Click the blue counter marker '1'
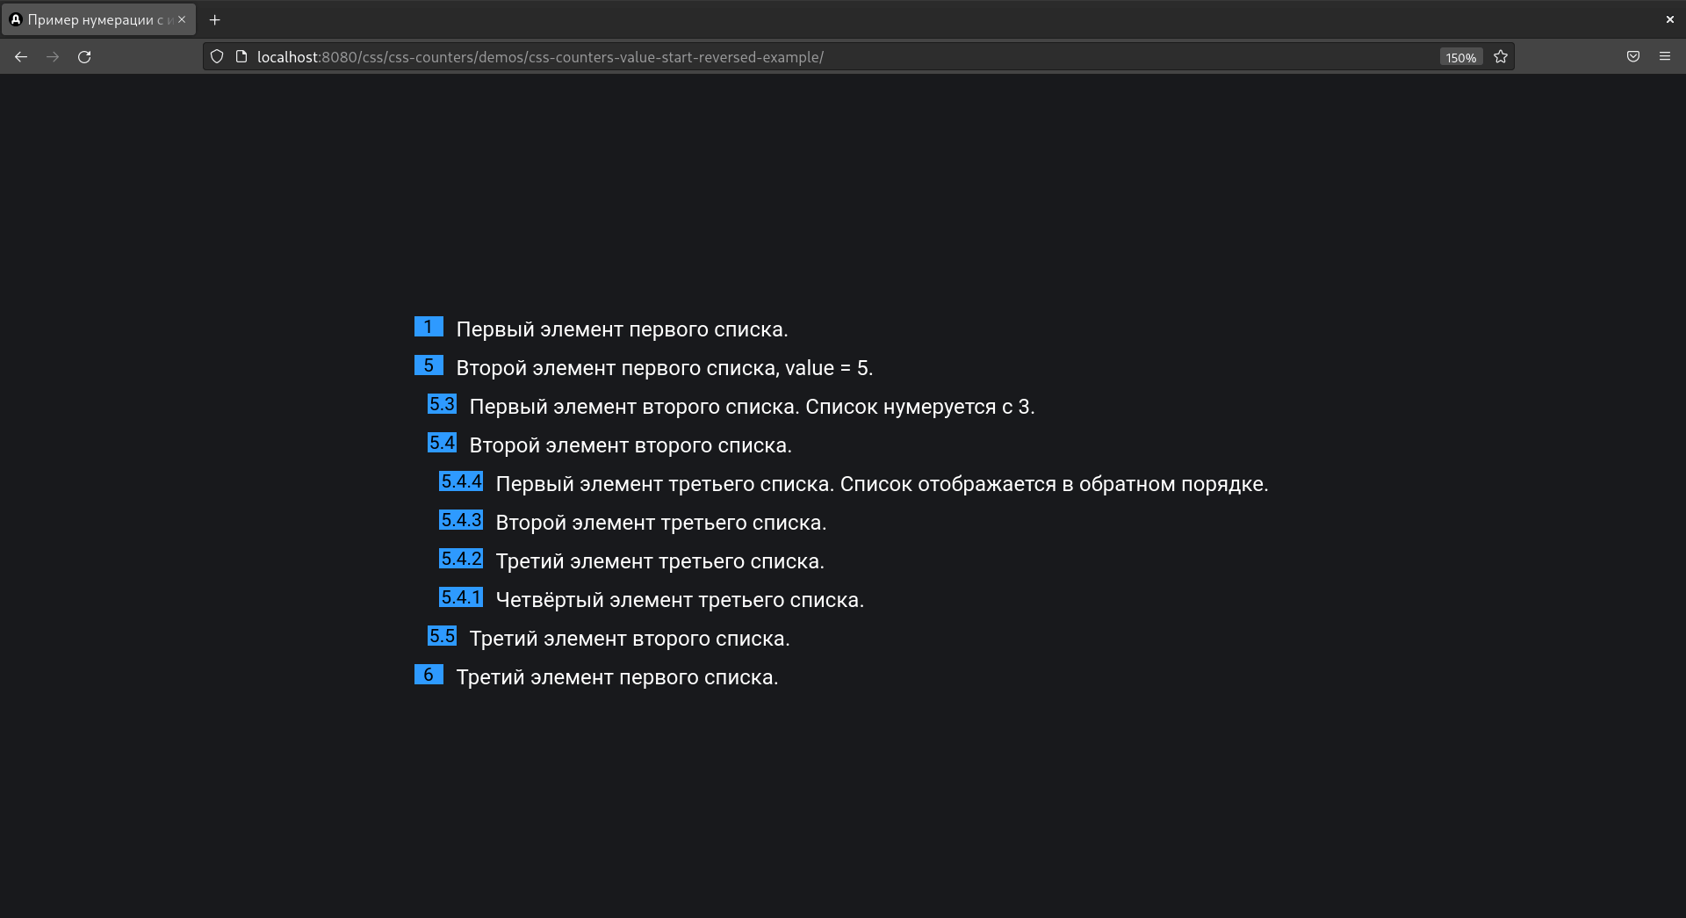 pos(429,327)
